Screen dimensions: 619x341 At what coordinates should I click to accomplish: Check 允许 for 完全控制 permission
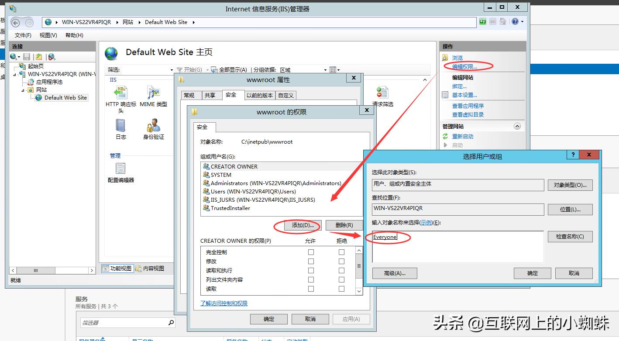tap(311, 252)
